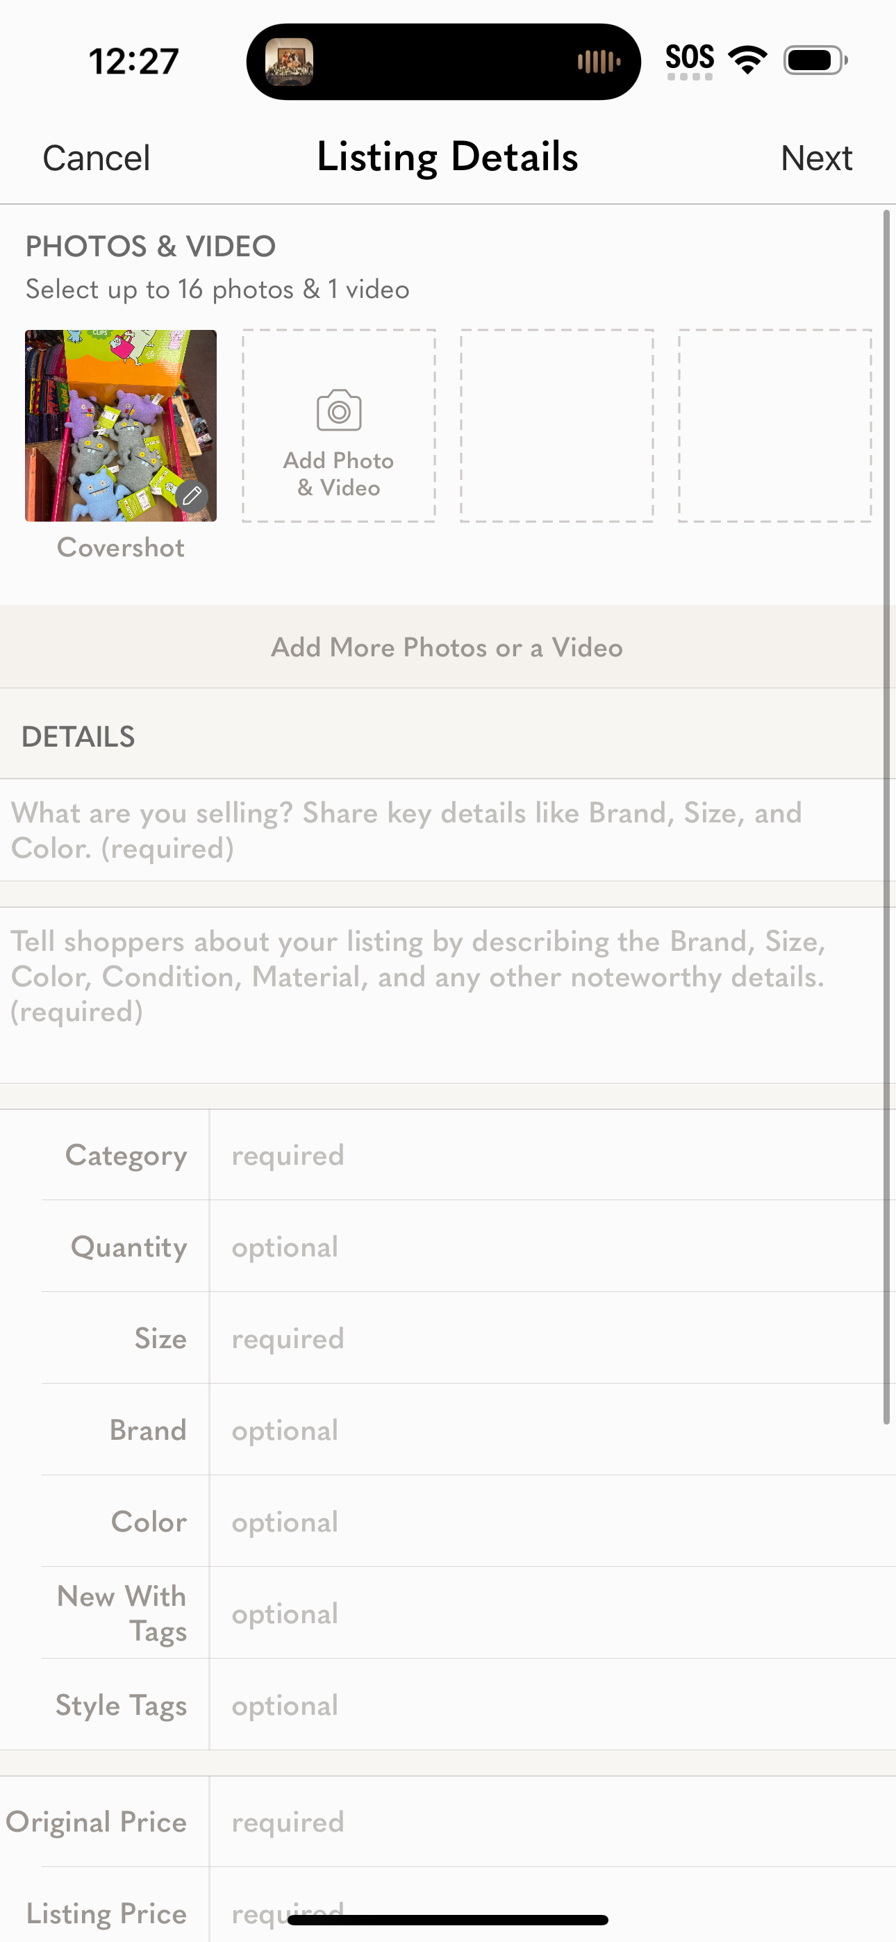Tap the now-playing album art in Dynamic Island
The width and height of the screenshot is (896, 1942).
pyautogui.click(x=290, y=62)
